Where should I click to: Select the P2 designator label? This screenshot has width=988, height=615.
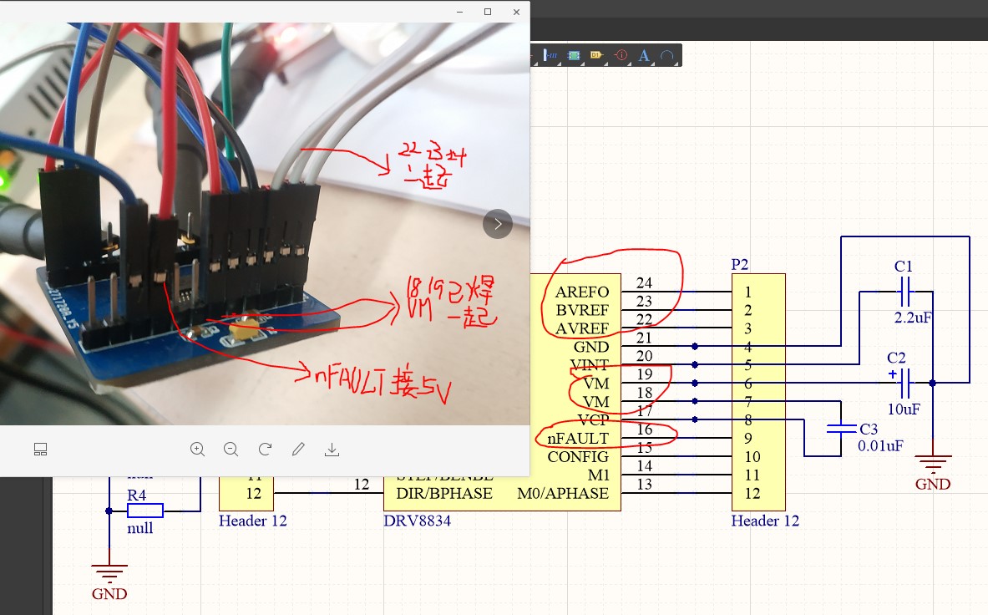tap(740, 264)
